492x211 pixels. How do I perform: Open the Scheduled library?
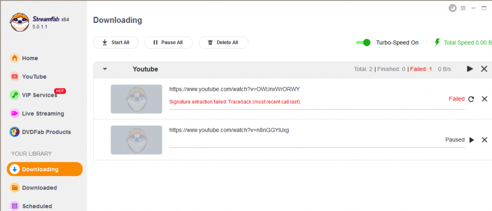click(31, 206)
